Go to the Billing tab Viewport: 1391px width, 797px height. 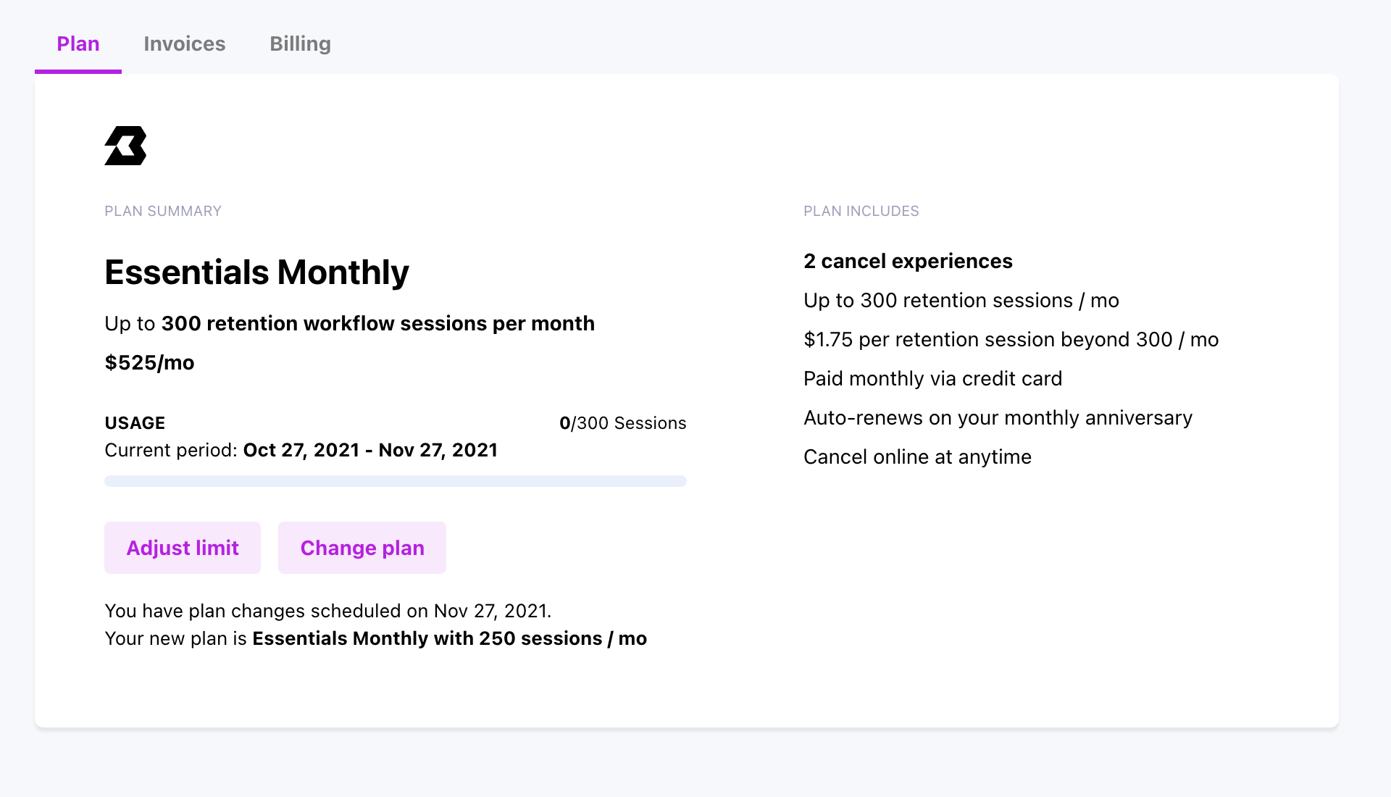tap(300, 44)
